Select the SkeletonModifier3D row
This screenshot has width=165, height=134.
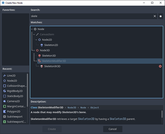100,61
